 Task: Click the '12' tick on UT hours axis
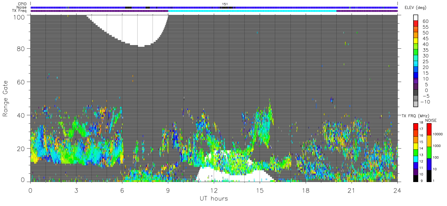click(x=214, y=190)
